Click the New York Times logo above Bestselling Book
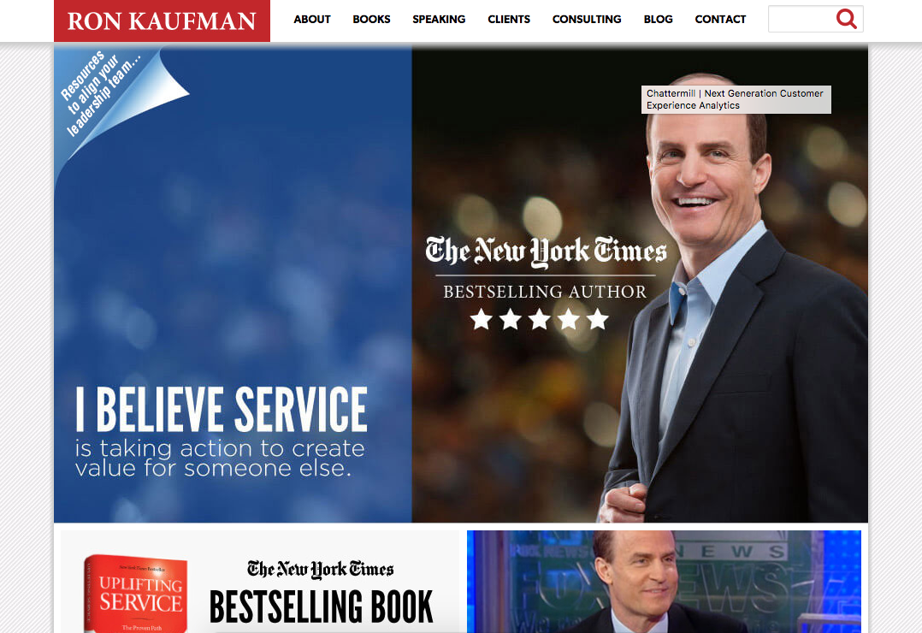This screenshot has width=922, height=633. click(321, 570)
